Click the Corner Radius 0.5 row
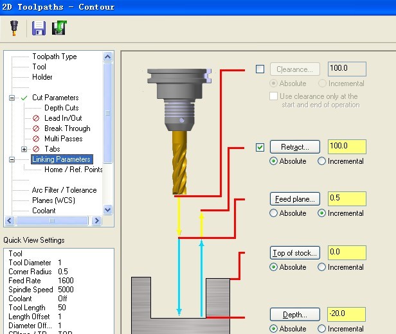Viewport: 396px width, 334px height. click(x=38, y=272)
